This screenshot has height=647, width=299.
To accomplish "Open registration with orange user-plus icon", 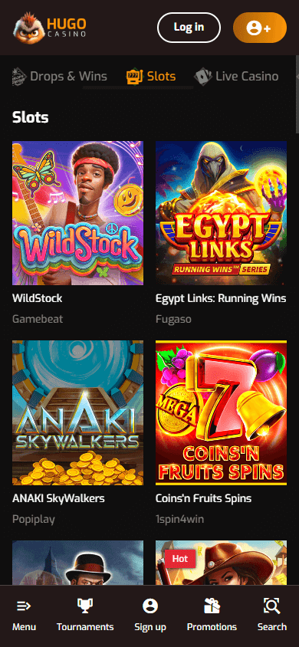I will (260, 28).
